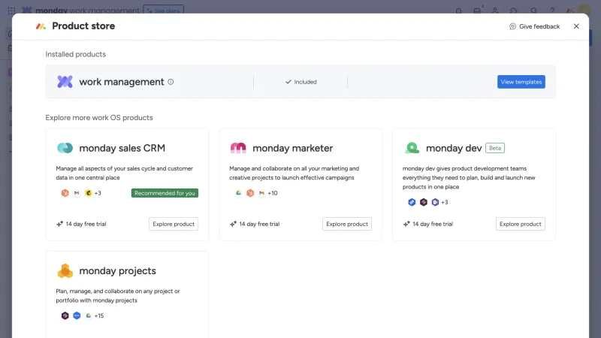The height and width of the screenshot is (338, 601).
Task: Open apps grid icon in background header
Action: click(x=11, y=11)
